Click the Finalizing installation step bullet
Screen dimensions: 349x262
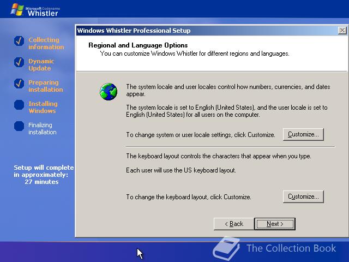[x=19, y=126]
